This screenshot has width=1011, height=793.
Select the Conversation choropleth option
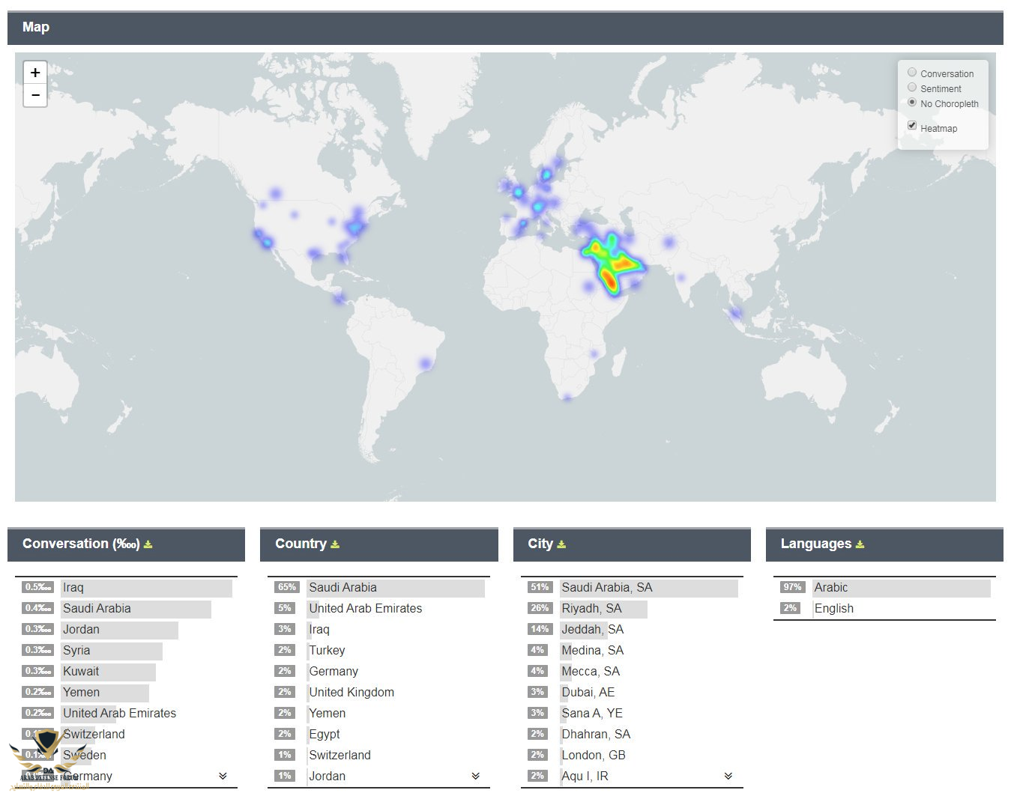(x=912, y=73)
